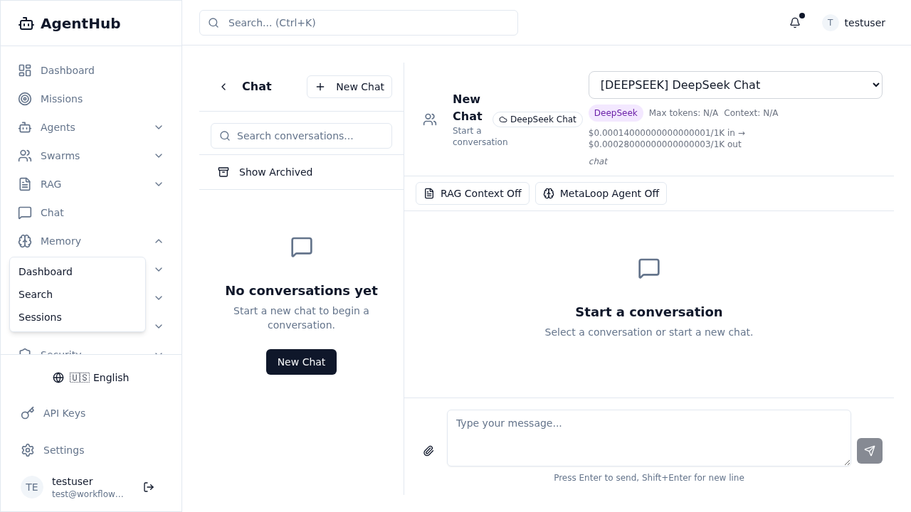This screenshot has height=512, width=911.
Task: Open the DeepSeek Chat model dropdown
Action: click(x=734, y=85)
